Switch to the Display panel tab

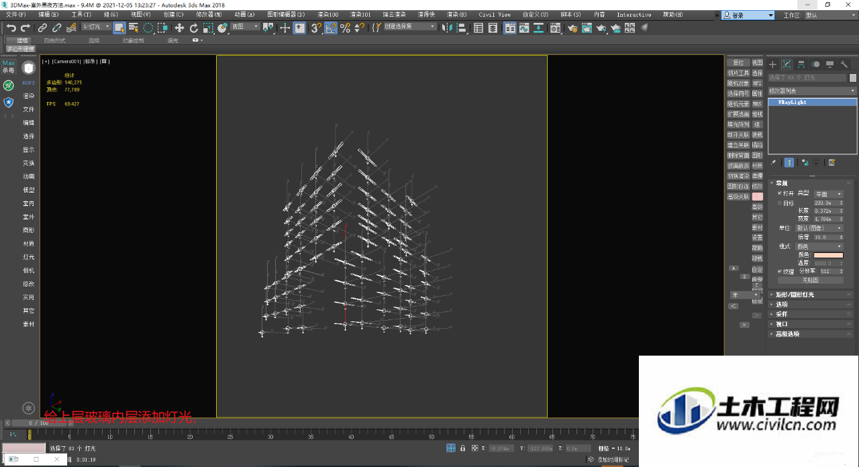pyautogui.click(x=830, y=64)
